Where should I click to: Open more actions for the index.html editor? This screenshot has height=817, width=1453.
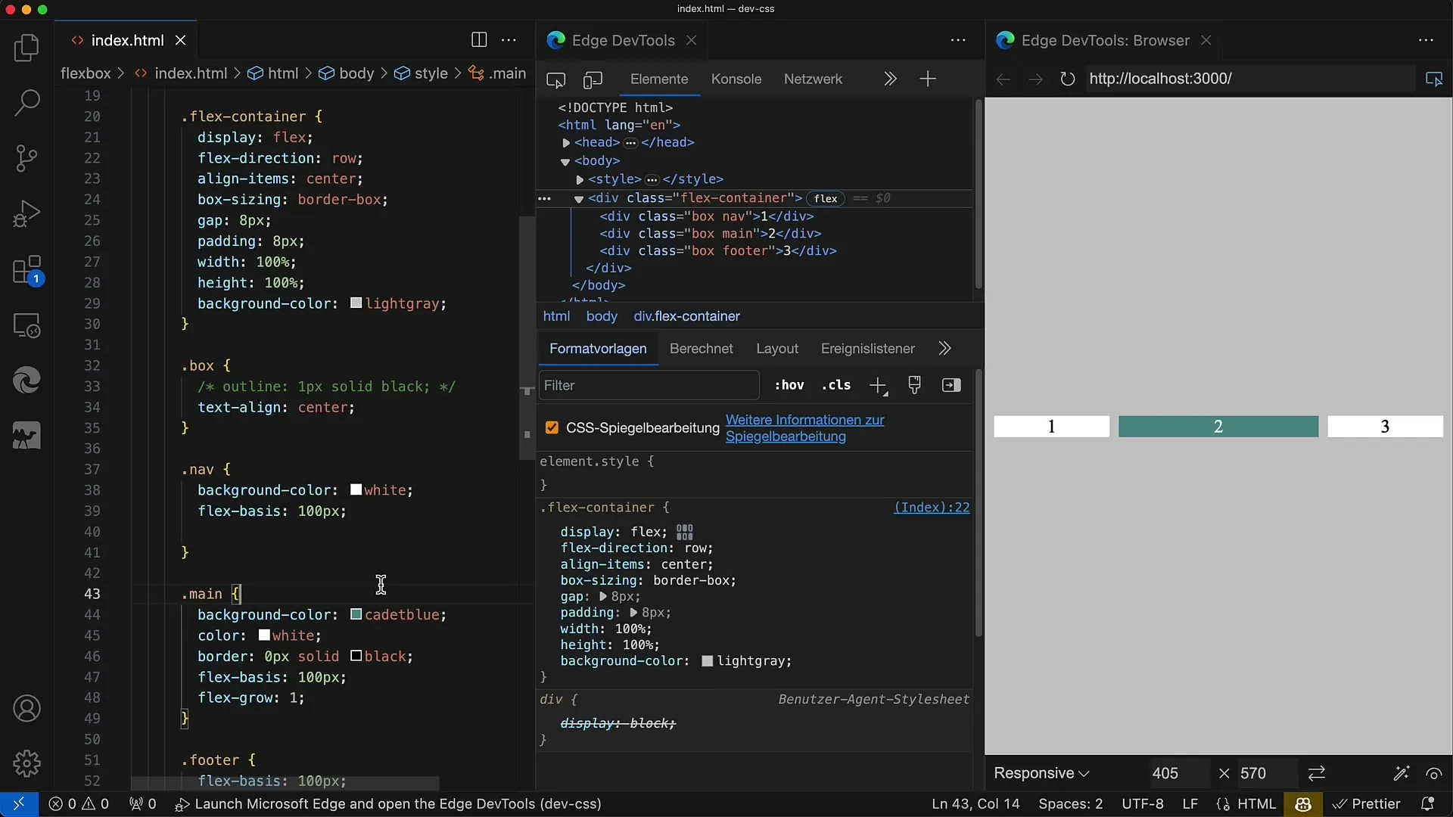click(509, 40)
